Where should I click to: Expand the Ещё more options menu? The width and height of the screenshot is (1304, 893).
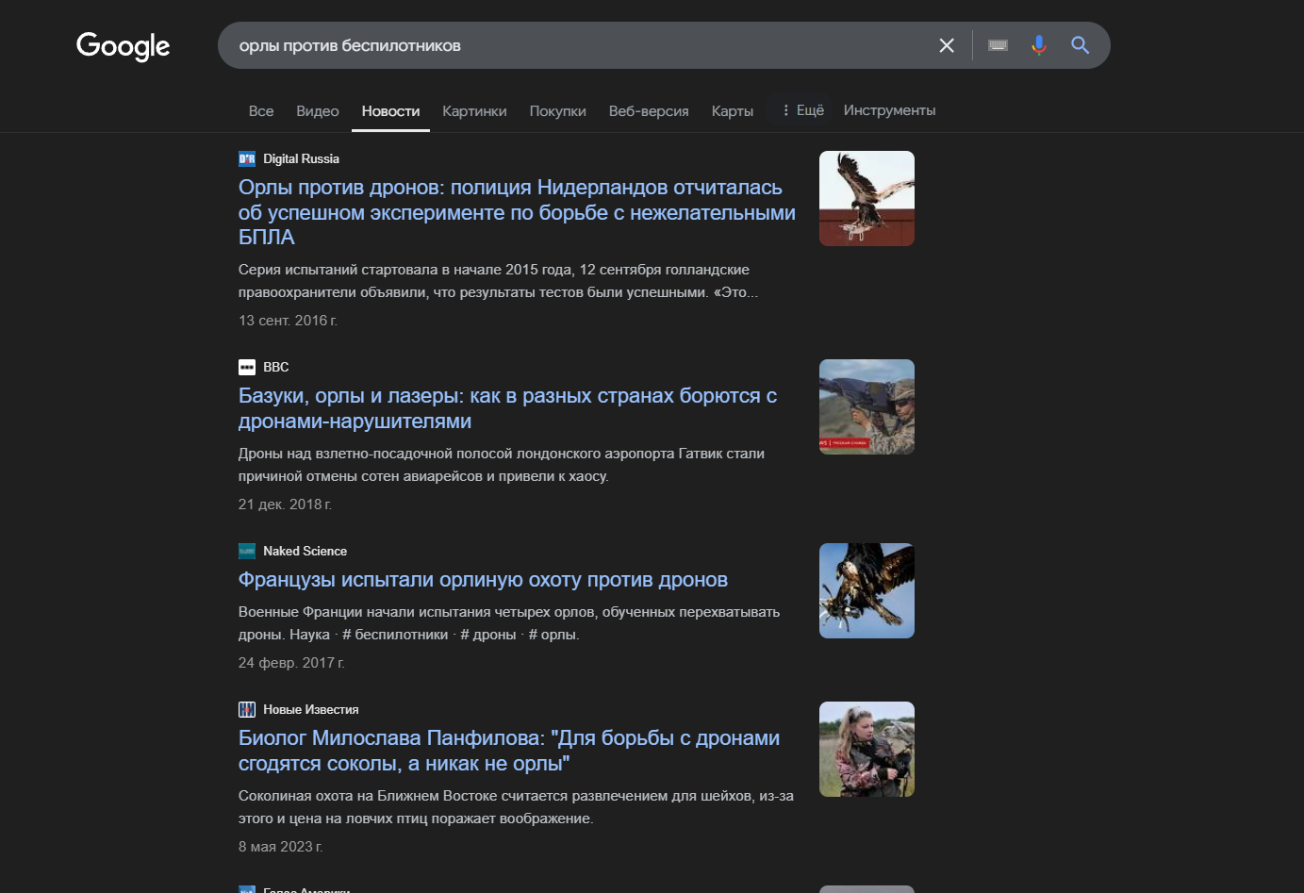(802, 110)
